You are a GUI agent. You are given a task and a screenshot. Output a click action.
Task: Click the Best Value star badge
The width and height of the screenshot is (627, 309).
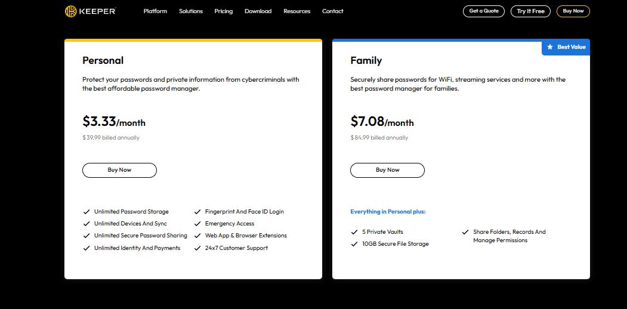[566, 47]
